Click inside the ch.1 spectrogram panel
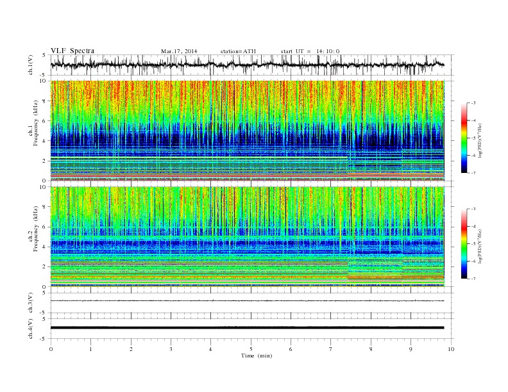The image size is (508, 392). (248, 131)
